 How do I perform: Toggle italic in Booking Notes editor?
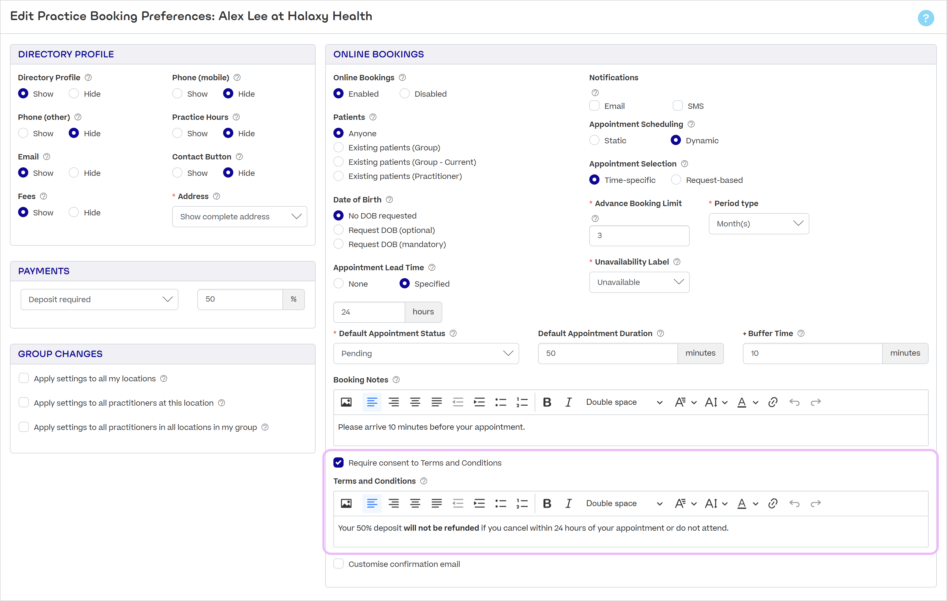point(568,402)
